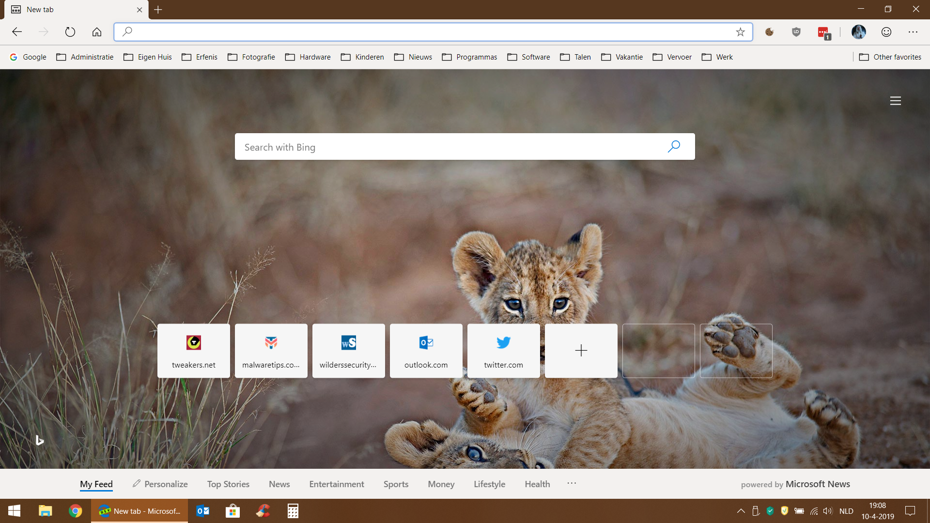Open Chrome from the Windows taskbar
The width and height of the screenshot is (930, 523).
(x=75, y=511)
